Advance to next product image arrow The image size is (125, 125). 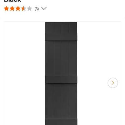pos(113,83)
